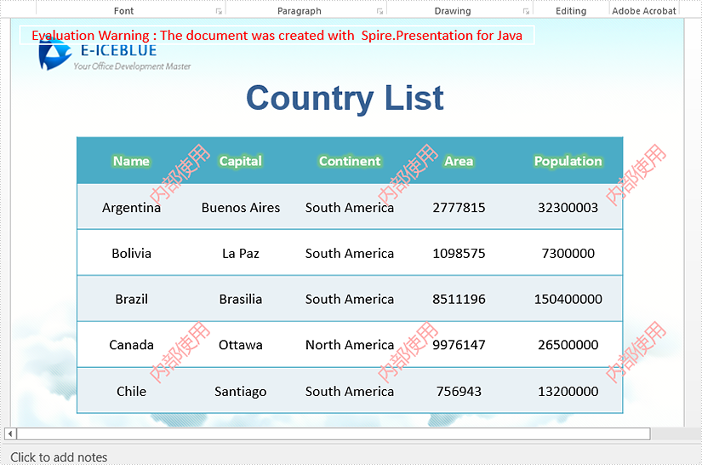Click the 26500000 population cell

[x=568, y=345]
